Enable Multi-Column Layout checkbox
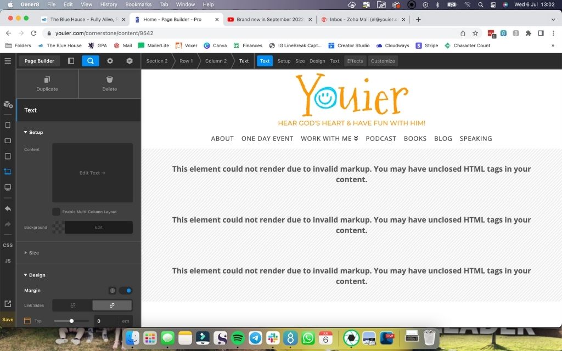Screen dimensions: 562x351 (x=56, y=212)
